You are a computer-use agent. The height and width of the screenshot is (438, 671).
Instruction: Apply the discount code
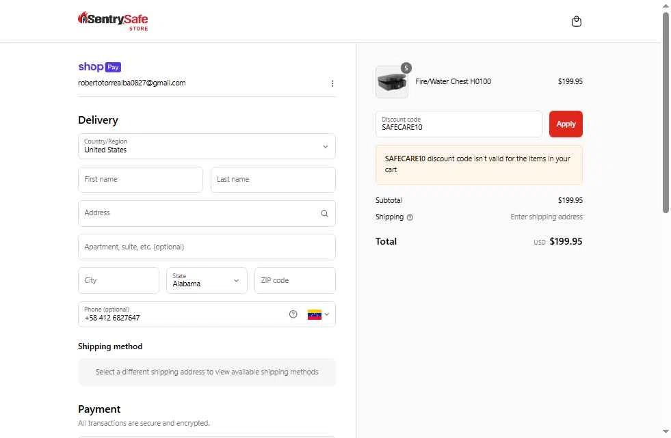[566, 124]
